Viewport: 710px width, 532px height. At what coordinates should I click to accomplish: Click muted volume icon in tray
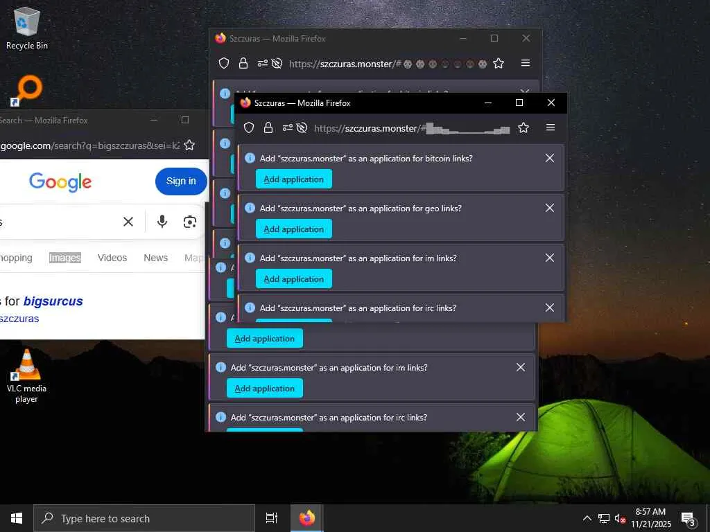pos(620,518)
